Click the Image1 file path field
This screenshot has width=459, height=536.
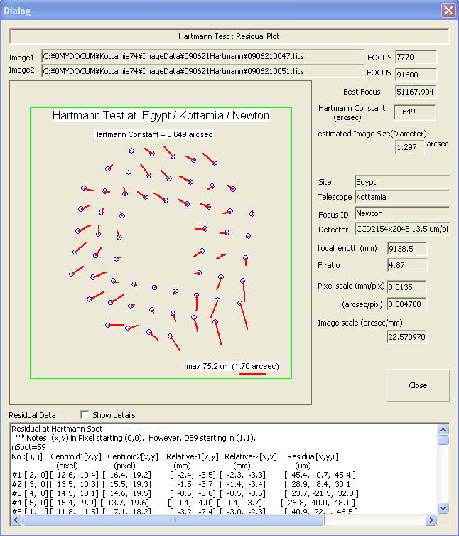[202, 57]
